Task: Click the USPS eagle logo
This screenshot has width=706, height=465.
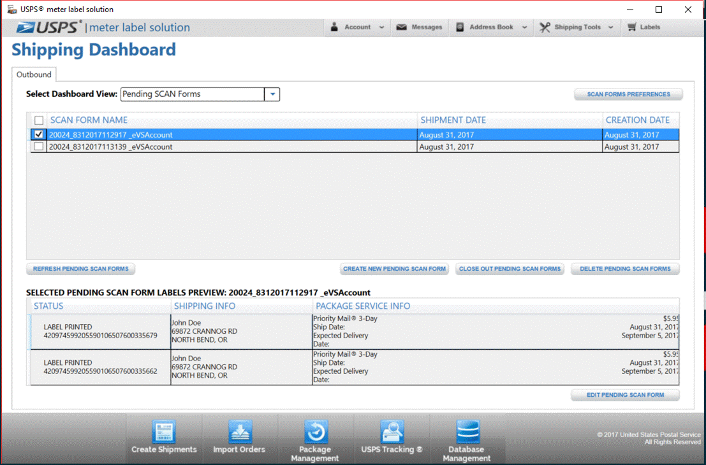Action: point(27,27)
